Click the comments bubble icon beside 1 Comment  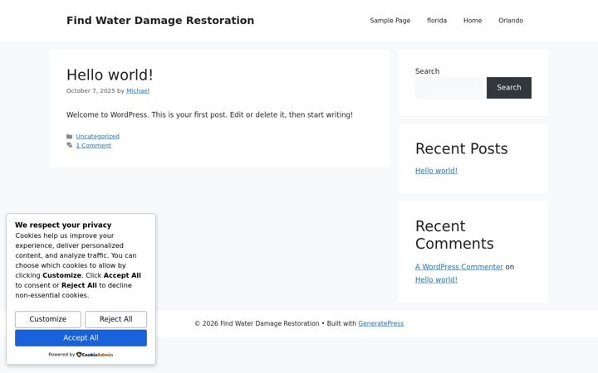[70, 145]
